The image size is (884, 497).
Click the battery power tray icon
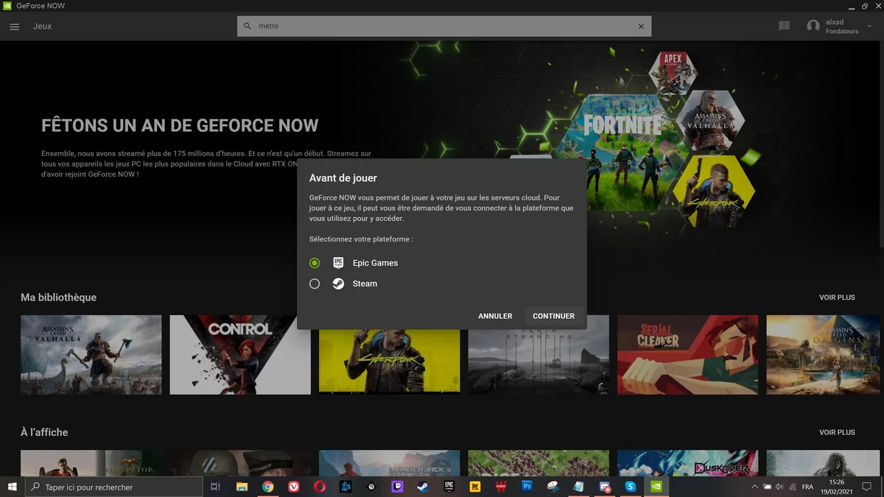[x=767, y=487]
